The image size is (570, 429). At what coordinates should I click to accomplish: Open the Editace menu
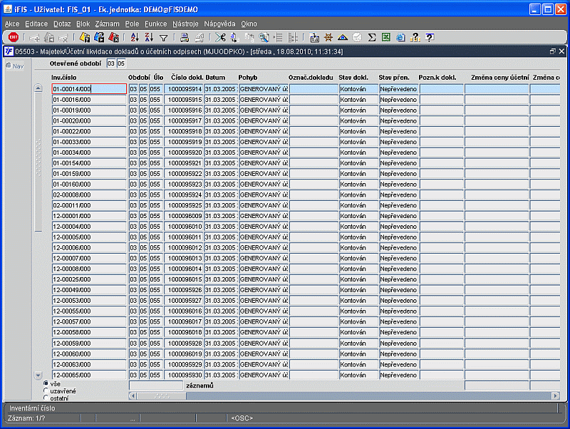tap(36, 24)
